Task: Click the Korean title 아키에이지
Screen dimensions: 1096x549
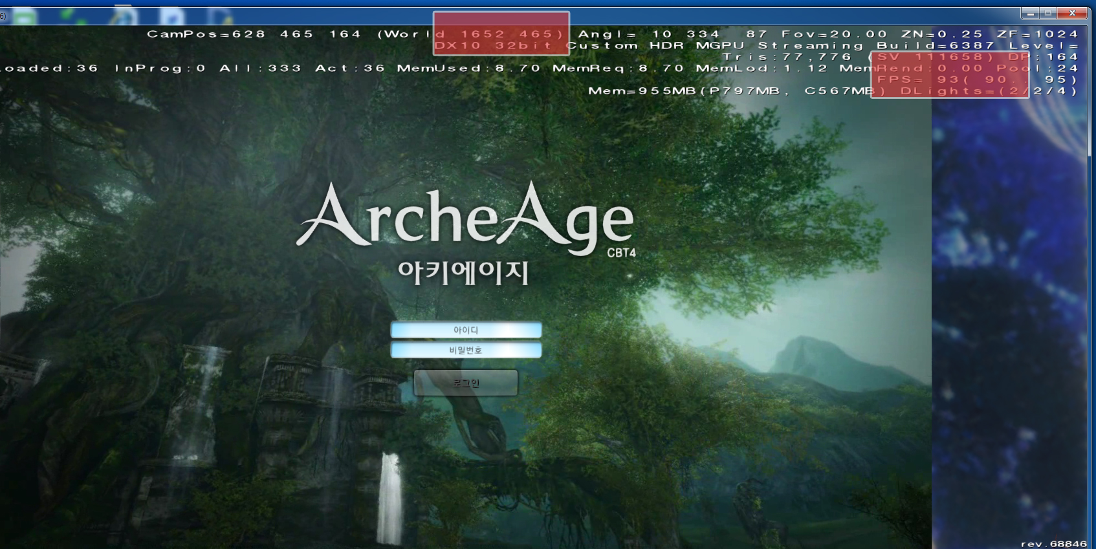Action: [463, 272]
